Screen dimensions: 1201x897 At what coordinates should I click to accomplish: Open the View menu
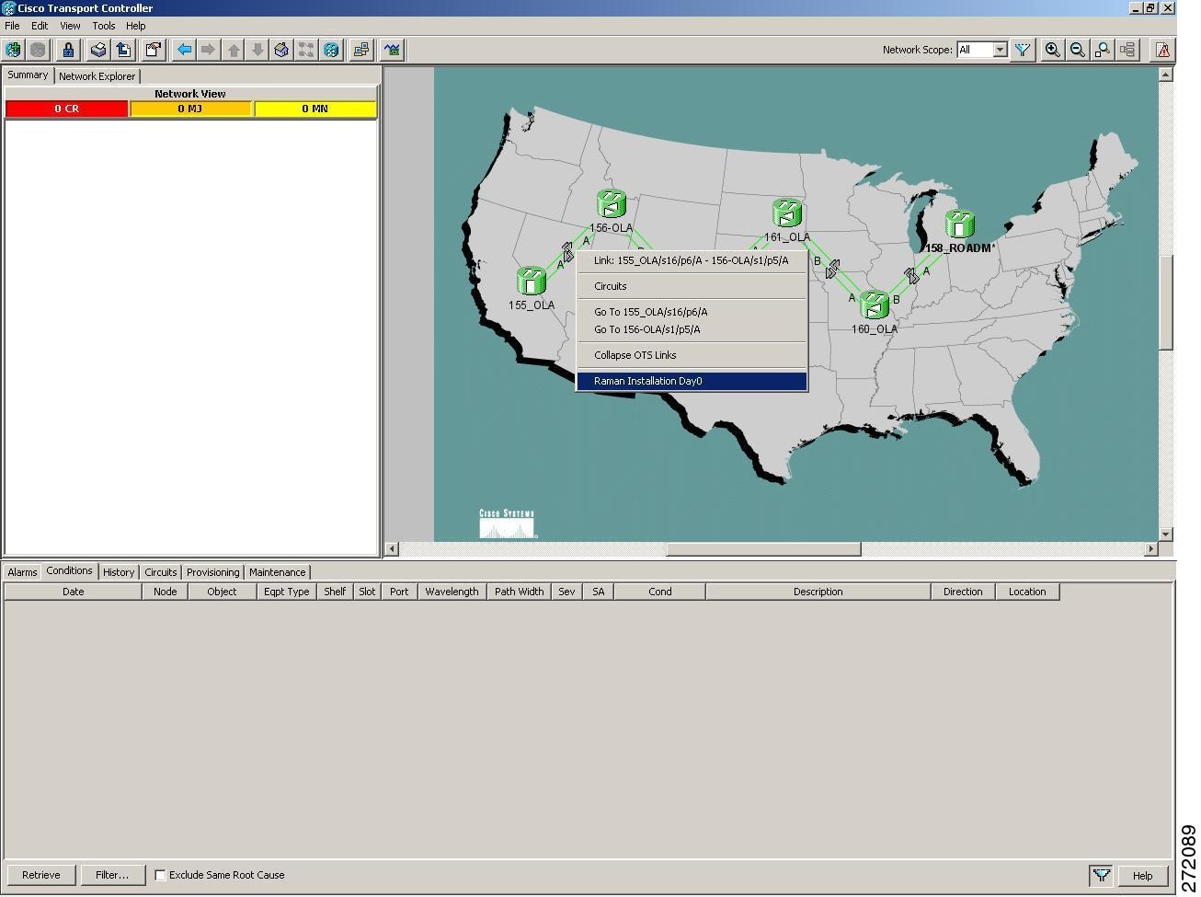pos(70,26)
